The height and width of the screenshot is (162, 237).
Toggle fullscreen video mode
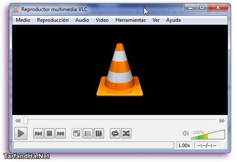pyautogui.click(x=77, y=133)
